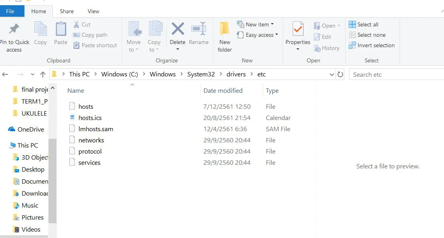Screen dimensions: 444x238
Task: Open Desktop in navigation pane
Action: (33, 170)
